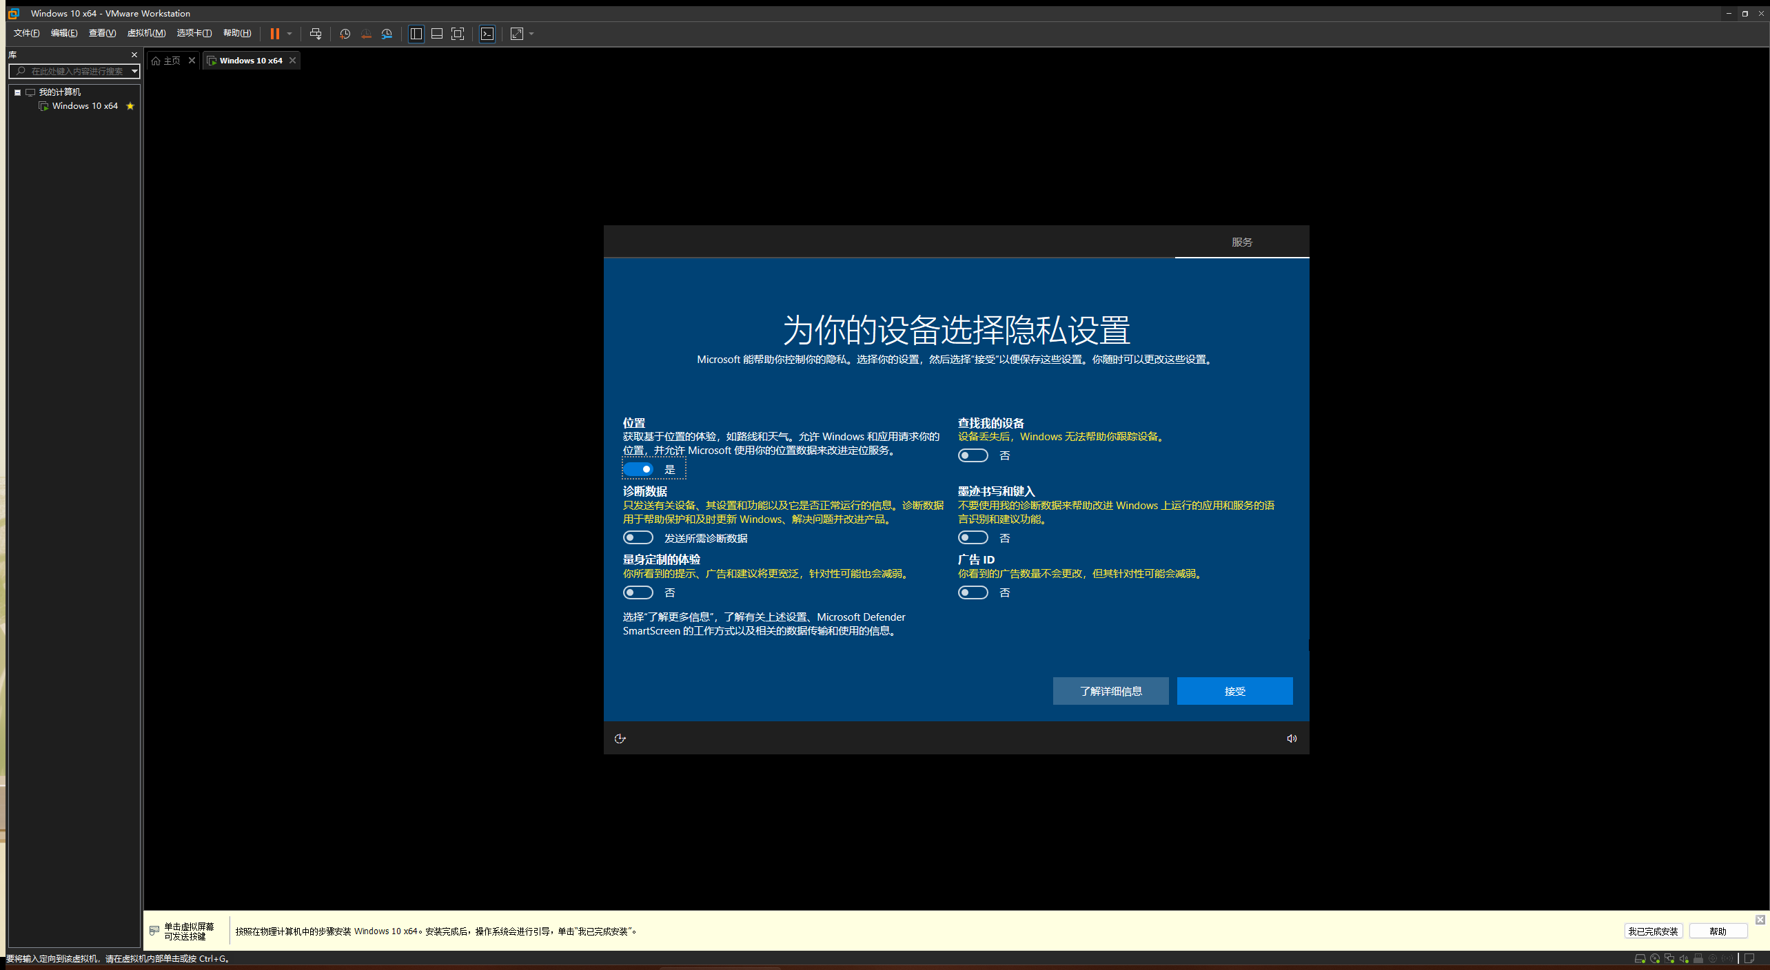Turn on the 查找我的设备 toggle

973,455
